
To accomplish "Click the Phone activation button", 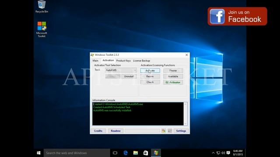I will click(x=173, y=71).
